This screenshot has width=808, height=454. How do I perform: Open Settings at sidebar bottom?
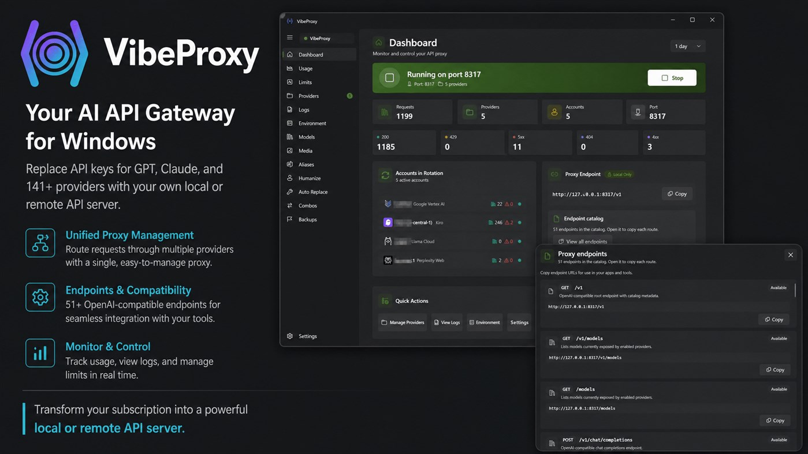tap(319, 336)
